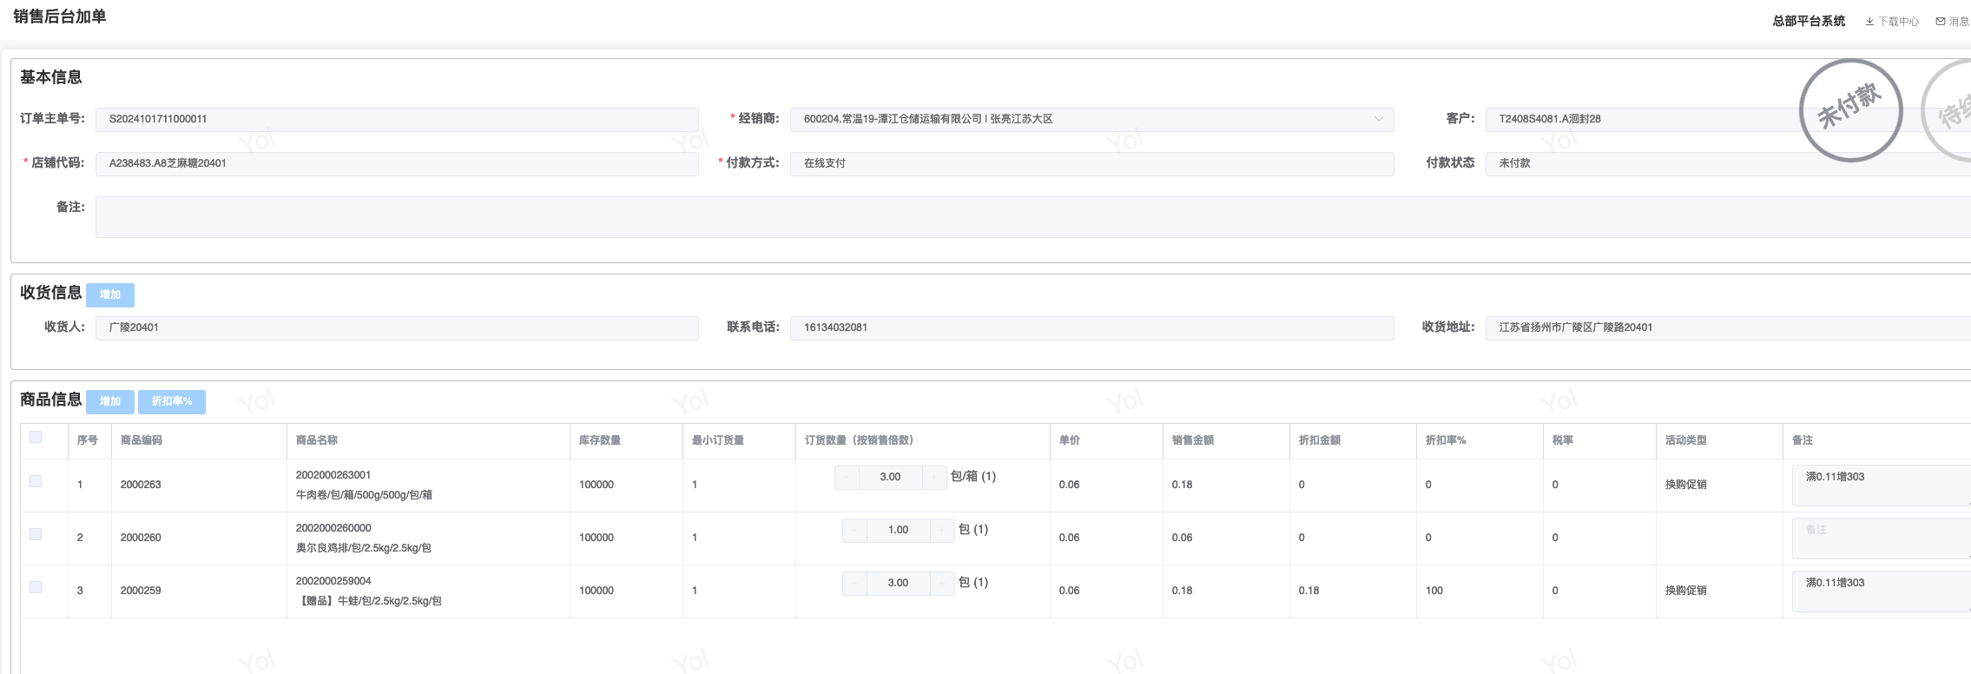Click the 下载中心 download icon

point(1869,22)
